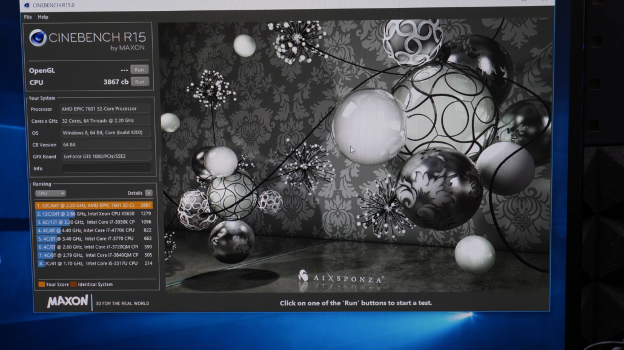Click the Identical System color swatch

(x=73, y=284)
